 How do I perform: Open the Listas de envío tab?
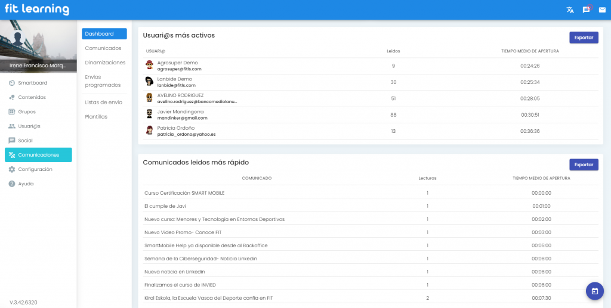point(104,102)
